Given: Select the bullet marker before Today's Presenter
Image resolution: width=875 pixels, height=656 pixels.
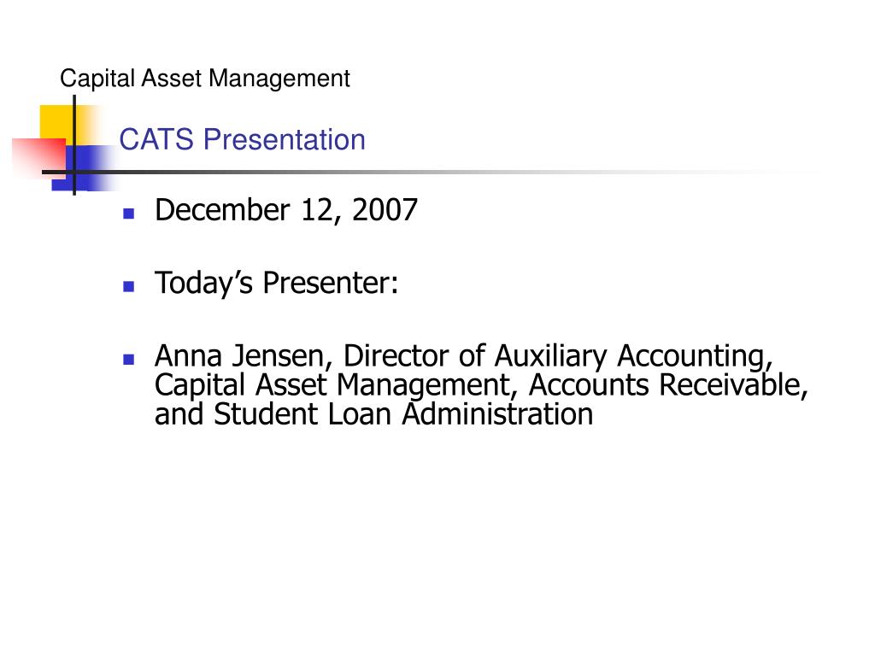Looking at the screenshot, I should 129,287.
